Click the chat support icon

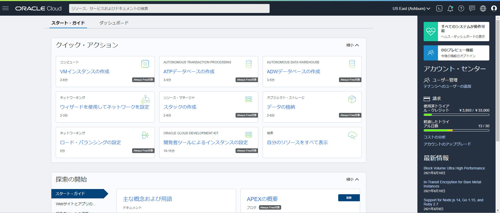(x=472, y=9)
